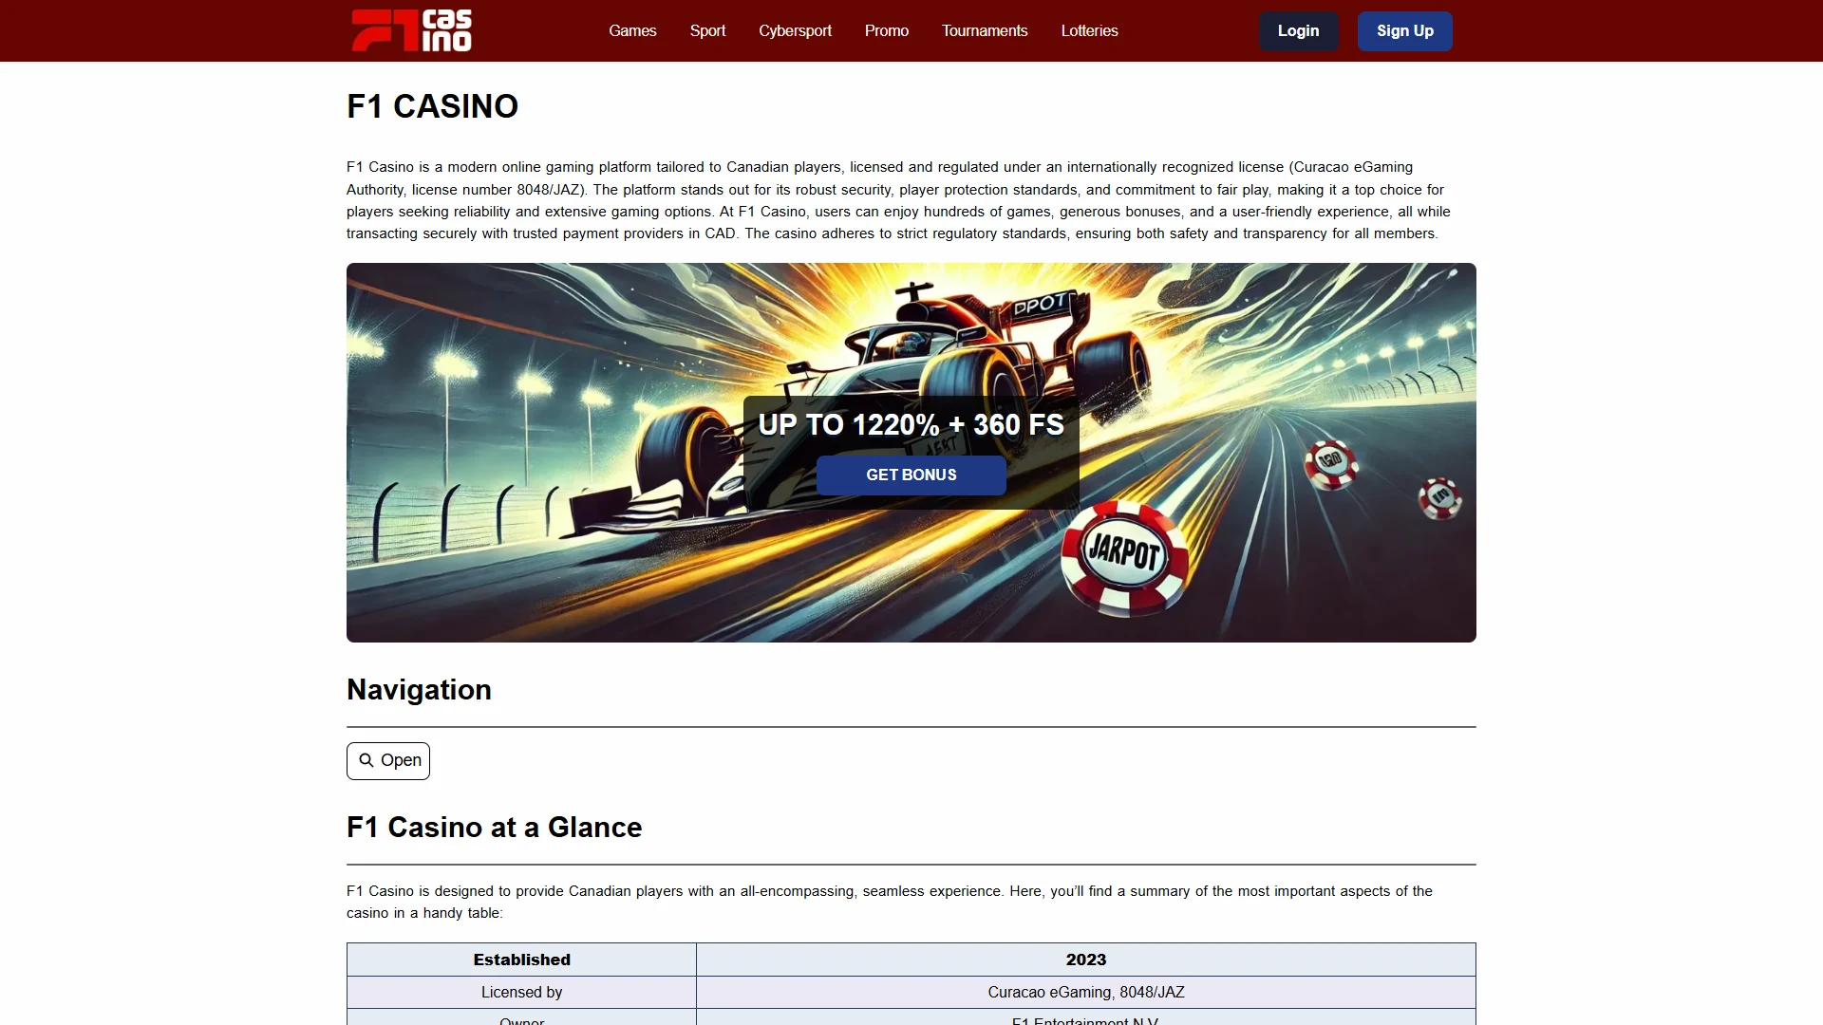This screenshot has height=1025, width=1823.
Task: Click the 'Curacao eGaming, 8048/JAZ' cell
Action: [1086, 992]
